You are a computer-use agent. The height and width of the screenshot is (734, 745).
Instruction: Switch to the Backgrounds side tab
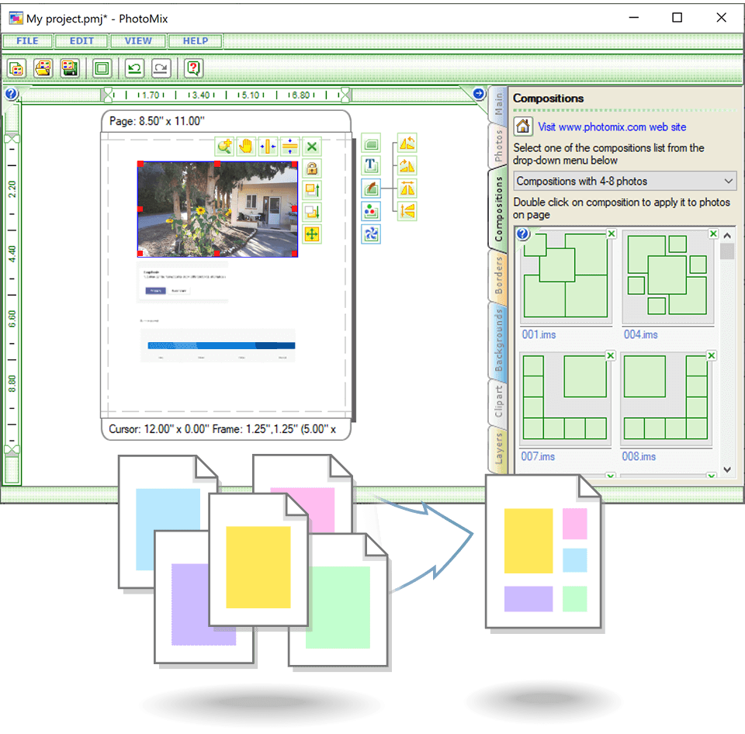coord(498,340)
